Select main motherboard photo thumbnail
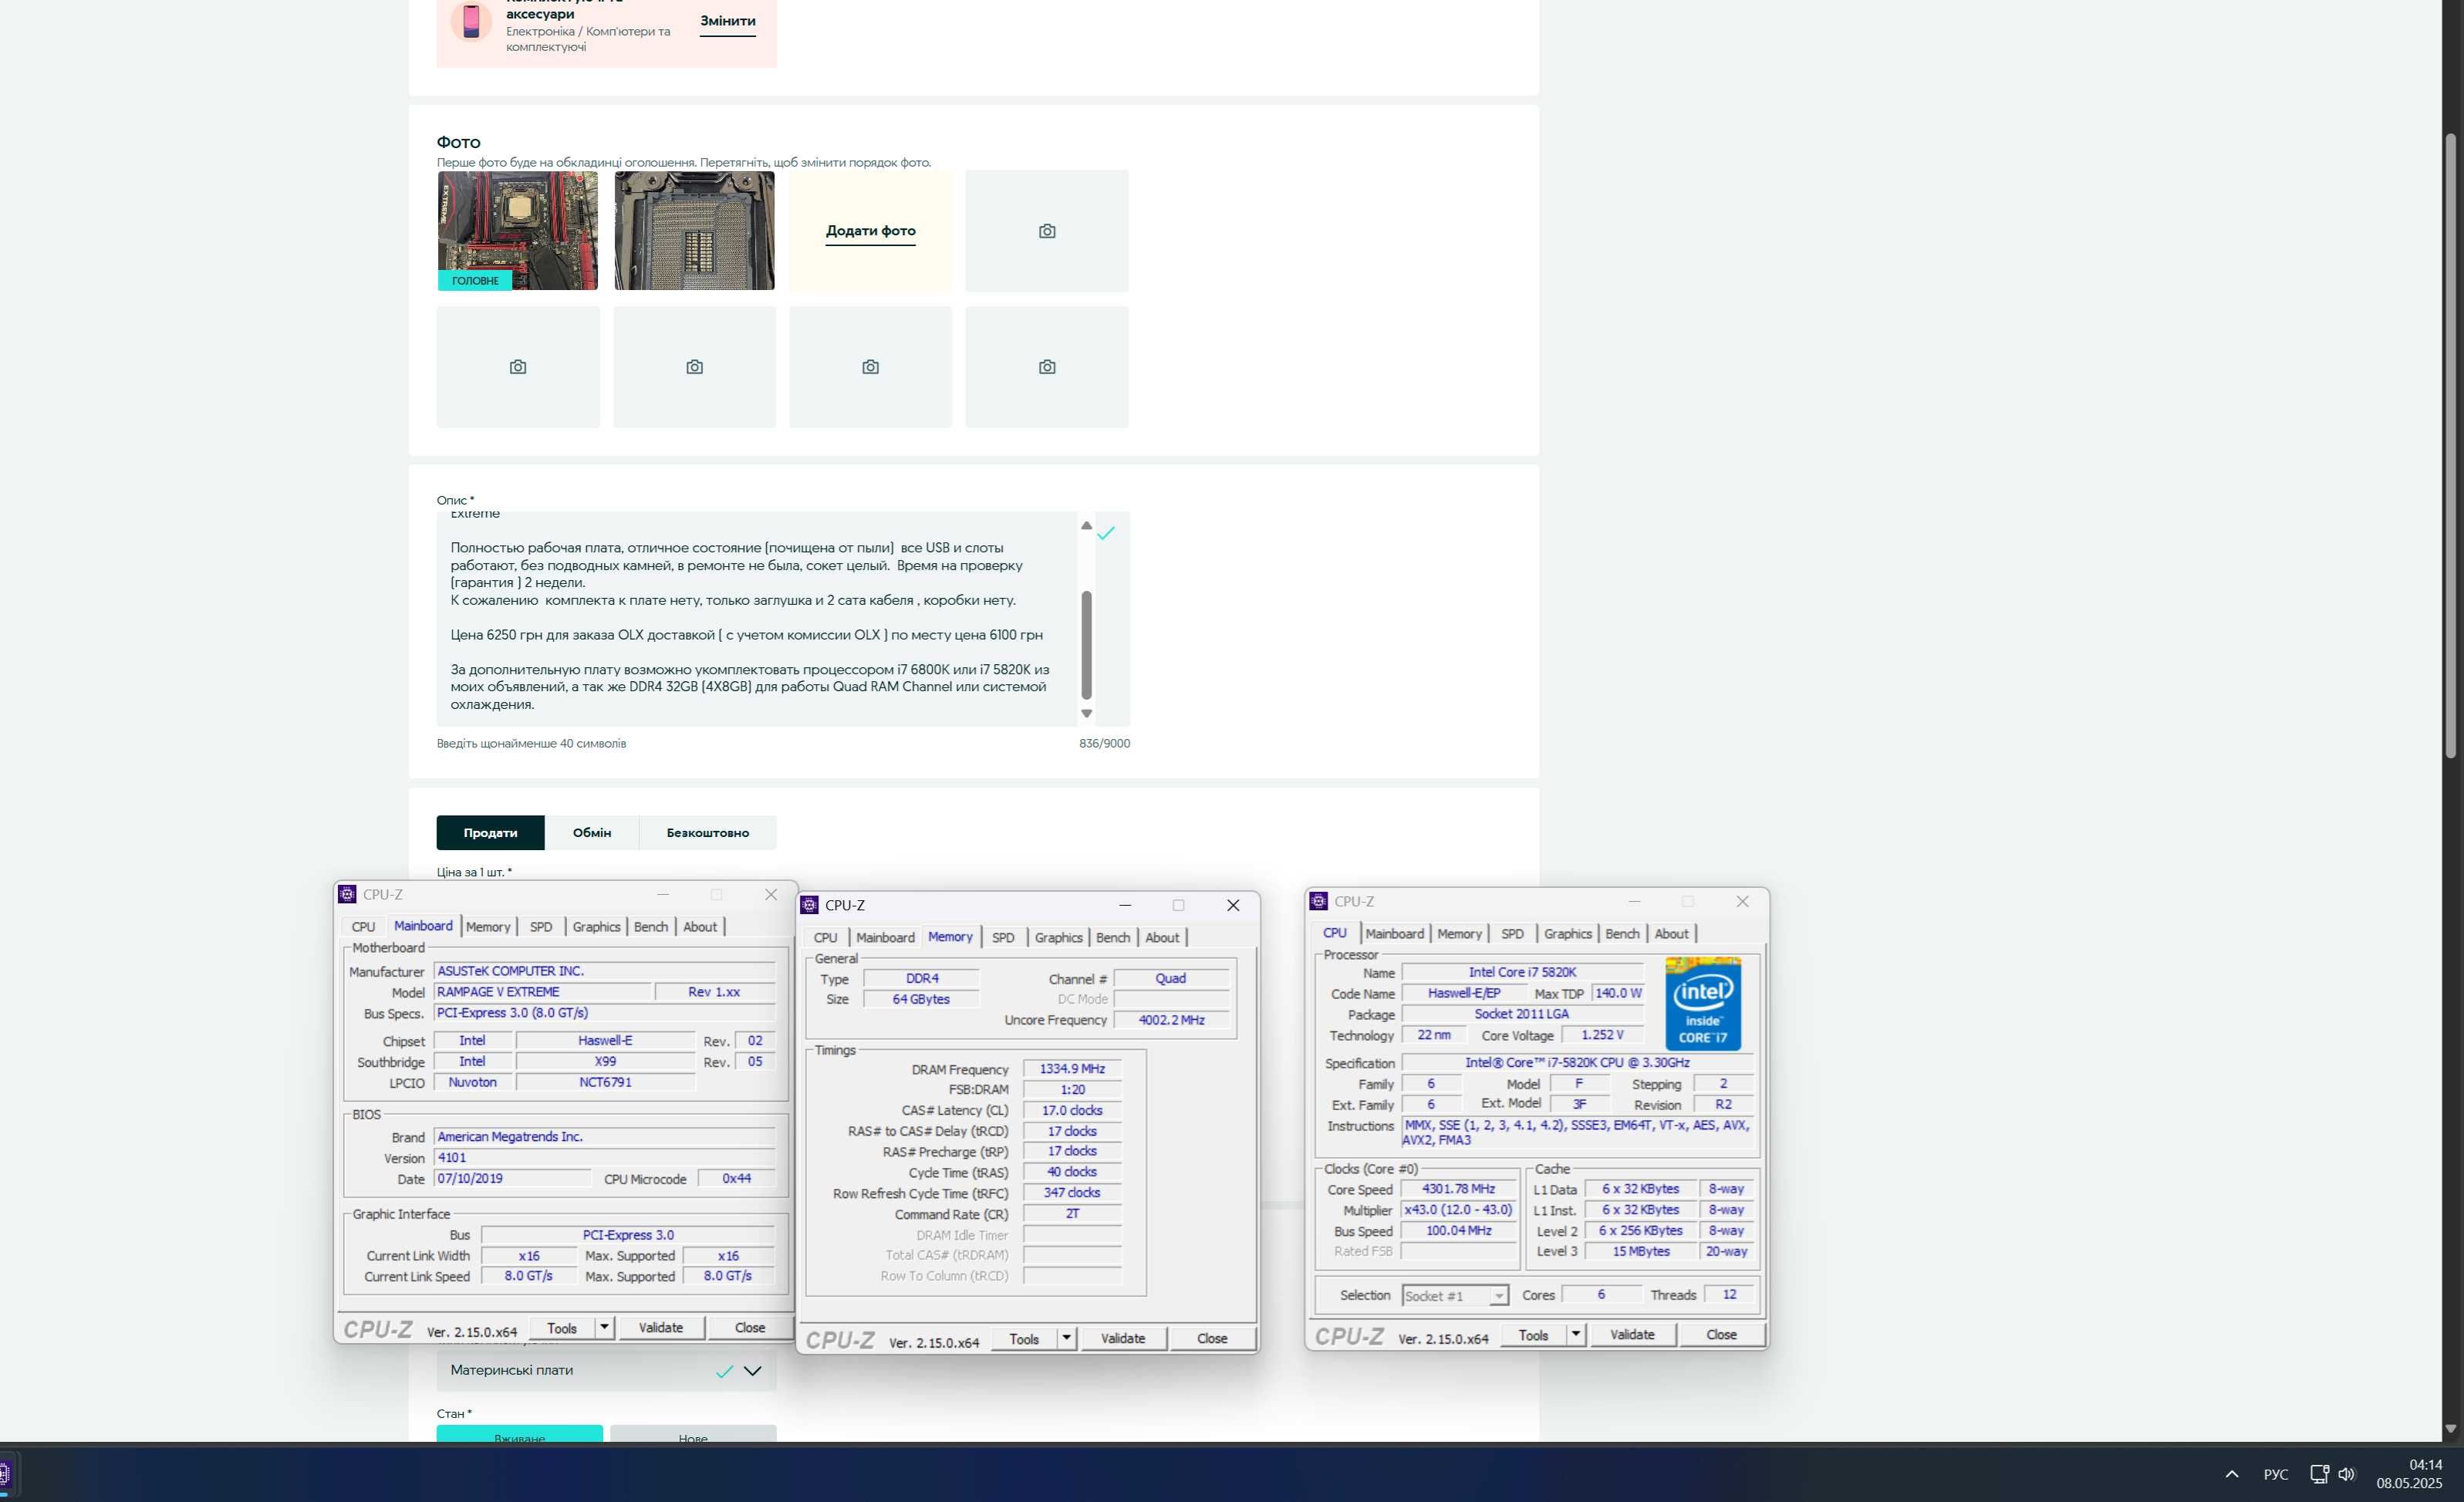Image resolution: width=2464 pixels, height=1502 pixels. (518, 231)
